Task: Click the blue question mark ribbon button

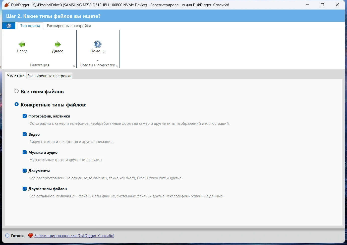Action: (9, 26)
